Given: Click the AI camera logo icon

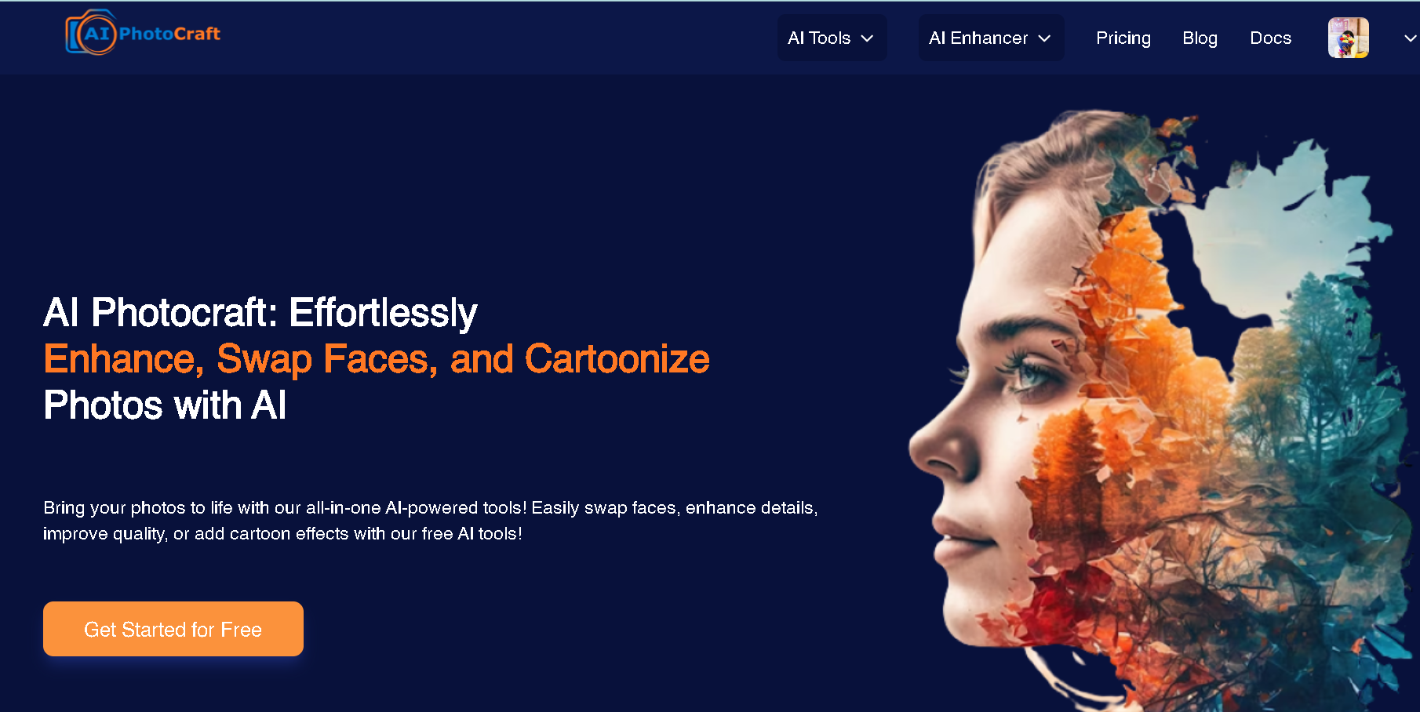Looking at the screenshot, I should tap(91, 33).
